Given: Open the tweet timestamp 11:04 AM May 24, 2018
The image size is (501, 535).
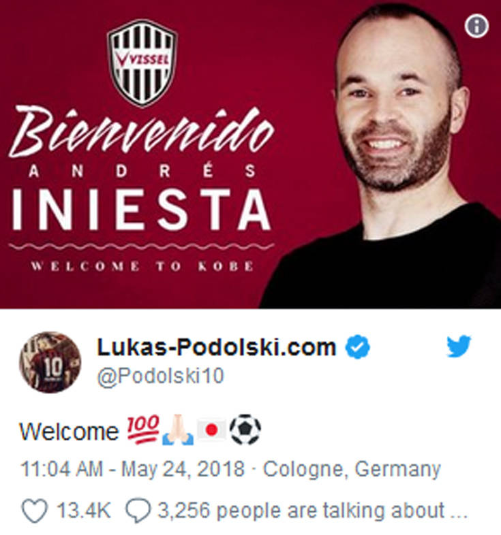Looking at the screenshot, I should [x=133, y=469].
